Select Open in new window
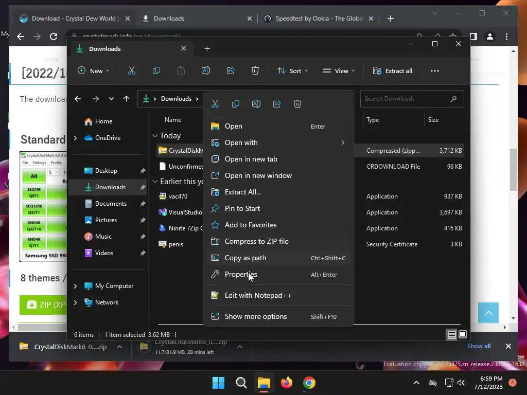527x395 pixels. [x=278, y=176]
